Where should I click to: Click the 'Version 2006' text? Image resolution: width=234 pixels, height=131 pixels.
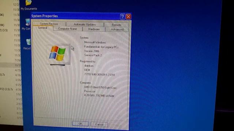click(x=92, y=51)
